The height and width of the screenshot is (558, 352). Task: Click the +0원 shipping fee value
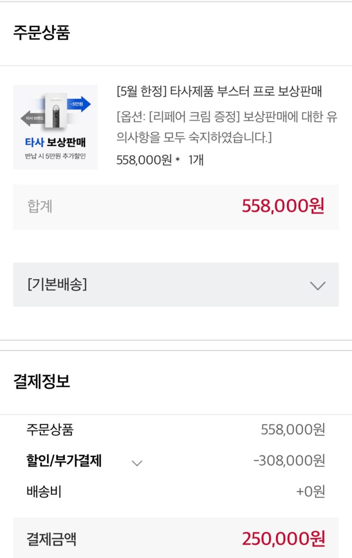(310, 492)
